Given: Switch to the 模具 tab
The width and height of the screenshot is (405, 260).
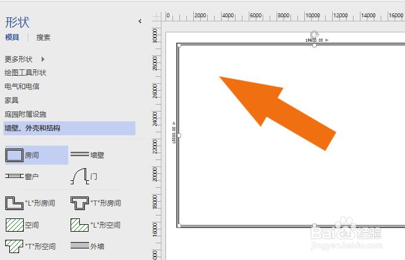Looking at the screenshot, I should pyautogui.click(x=12, y=38).
